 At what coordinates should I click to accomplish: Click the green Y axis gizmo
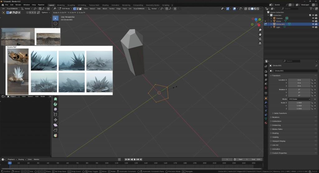click(x=259, y=20)
